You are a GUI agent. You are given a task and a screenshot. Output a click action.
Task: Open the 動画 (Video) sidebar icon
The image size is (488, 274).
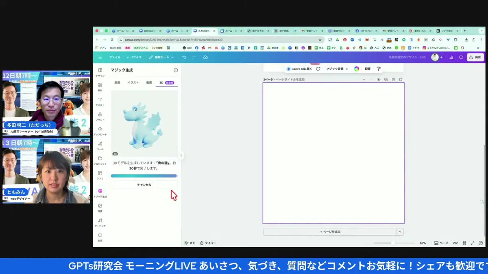100,237
